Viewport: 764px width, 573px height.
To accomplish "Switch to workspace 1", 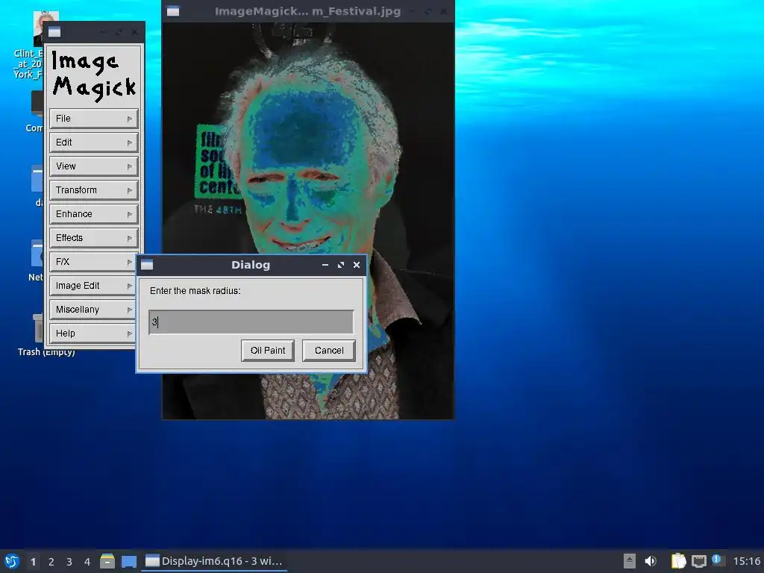I will [33, 562].
